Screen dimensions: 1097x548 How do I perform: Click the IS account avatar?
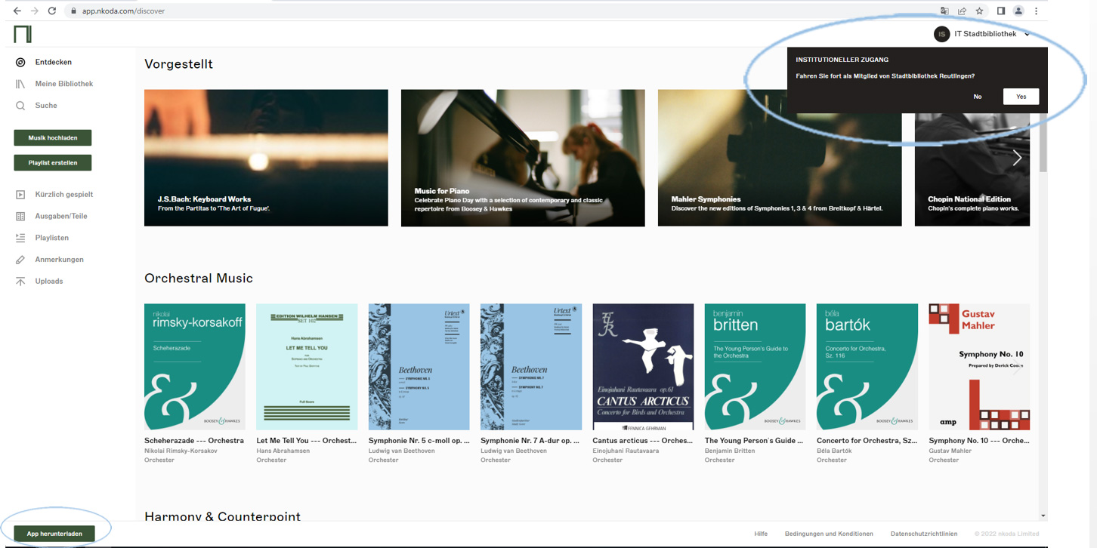coord(941,34)
